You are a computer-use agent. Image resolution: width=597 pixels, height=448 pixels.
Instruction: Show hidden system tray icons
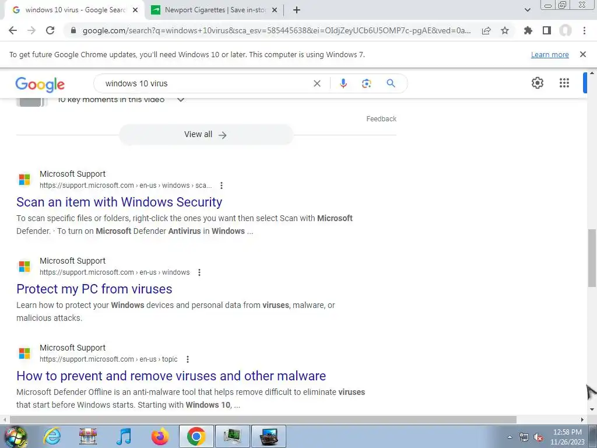[510, 437]
